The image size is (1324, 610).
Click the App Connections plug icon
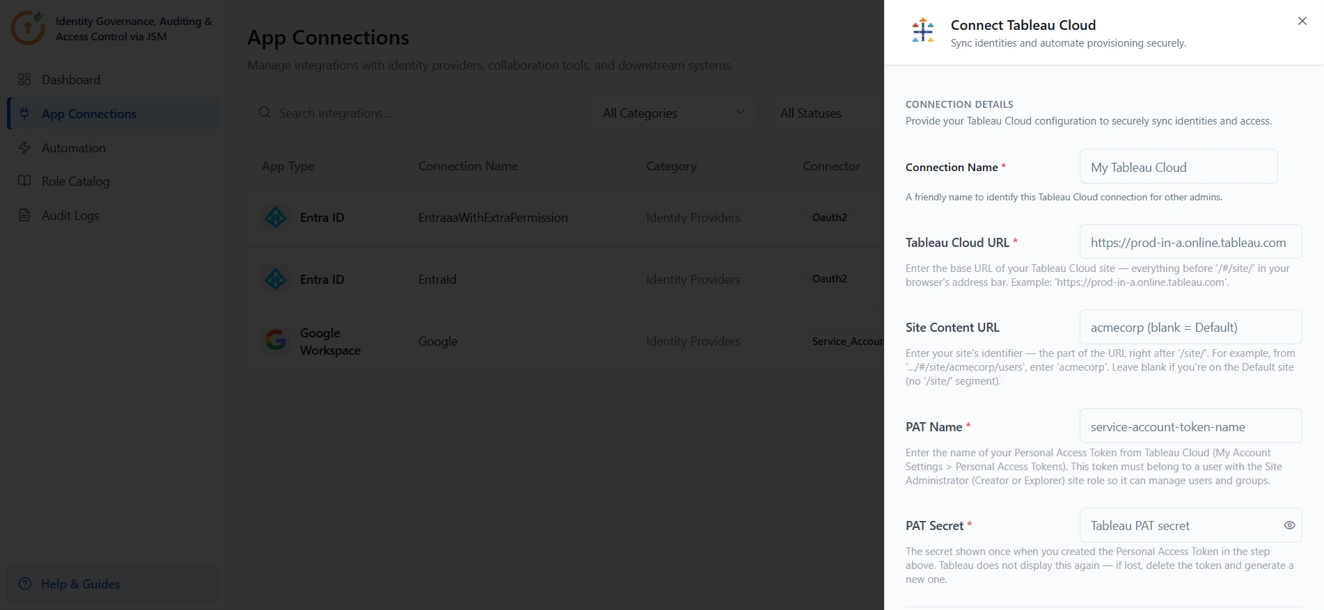click(x=24, y=113)
